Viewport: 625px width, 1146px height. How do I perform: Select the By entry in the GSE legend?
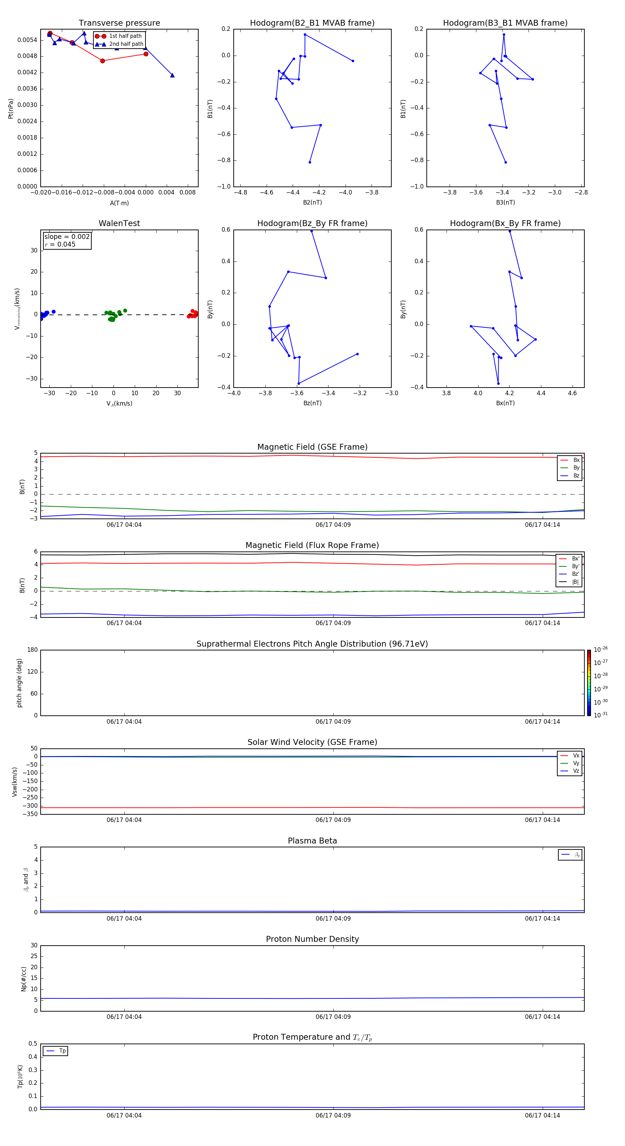[x=570, y=467]
